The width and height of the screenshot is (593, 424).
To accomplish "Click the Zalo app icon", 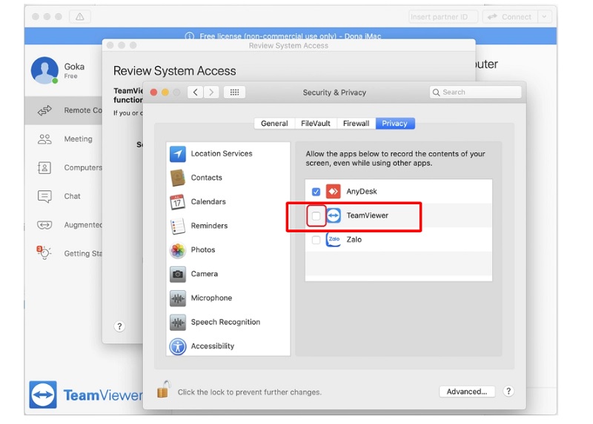I will (x=333, y=240).
